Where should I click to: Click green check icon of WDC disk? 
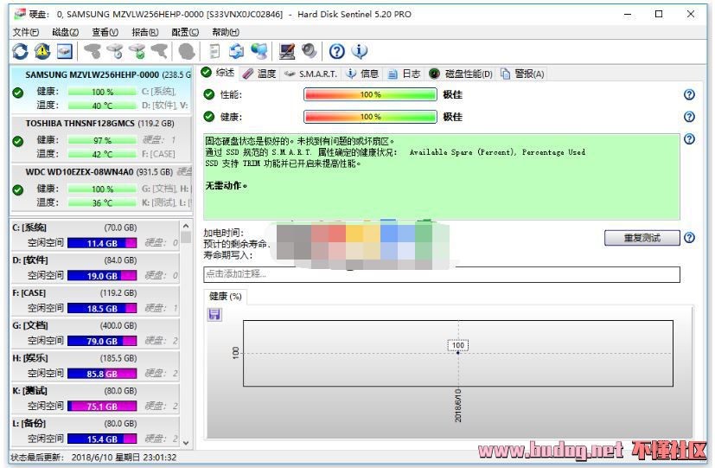click(x=18, y=189)
